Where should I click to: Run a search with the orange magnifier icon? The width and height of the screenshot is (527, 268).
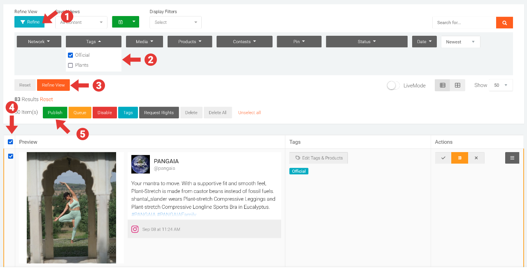pyautogui.click(x=504, y=23)
